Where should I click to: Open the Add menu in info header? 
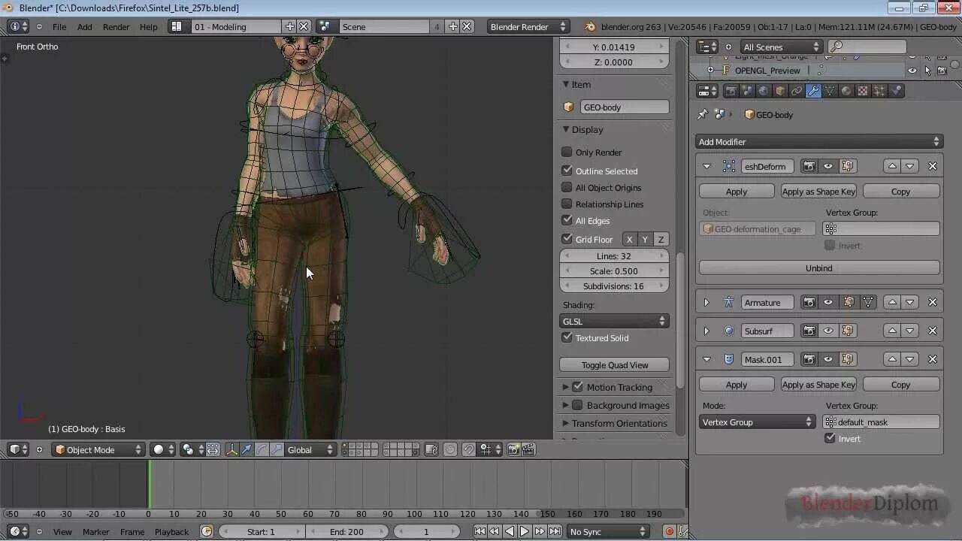tap(85, 26)
